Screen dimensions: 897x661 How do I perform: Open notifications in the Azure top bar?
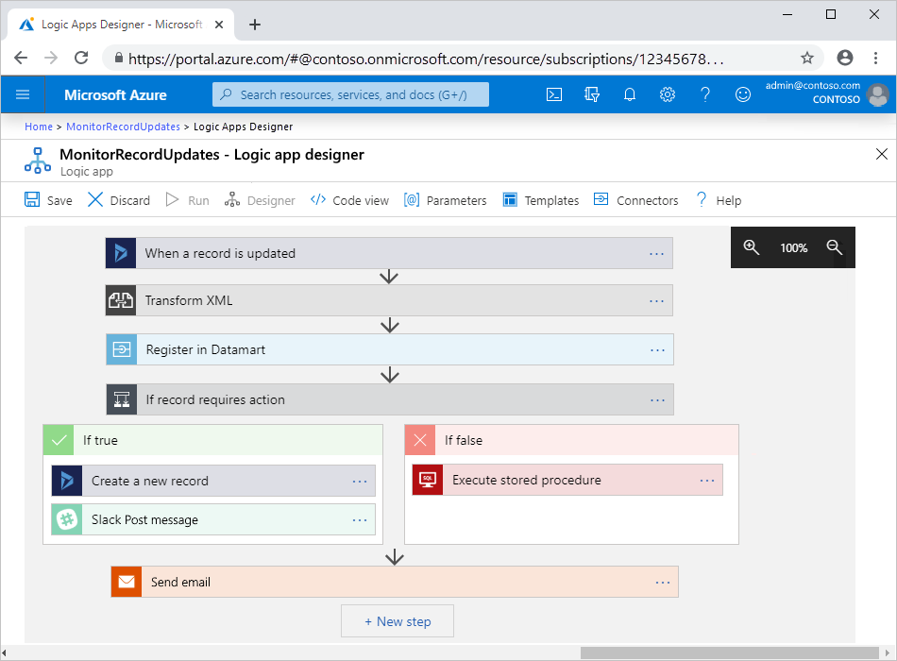coord(630,94)
